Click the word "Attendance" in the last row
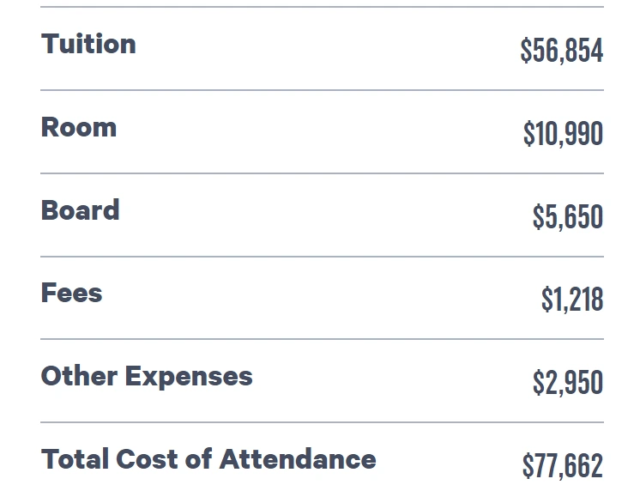The image size is (640, 503). point(298,459)
